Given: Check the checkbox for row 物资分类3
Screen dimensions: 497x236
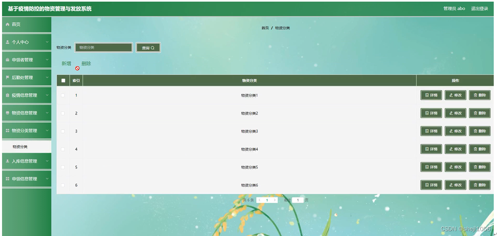Looking at the screenshot, I should tap(63, 131).
